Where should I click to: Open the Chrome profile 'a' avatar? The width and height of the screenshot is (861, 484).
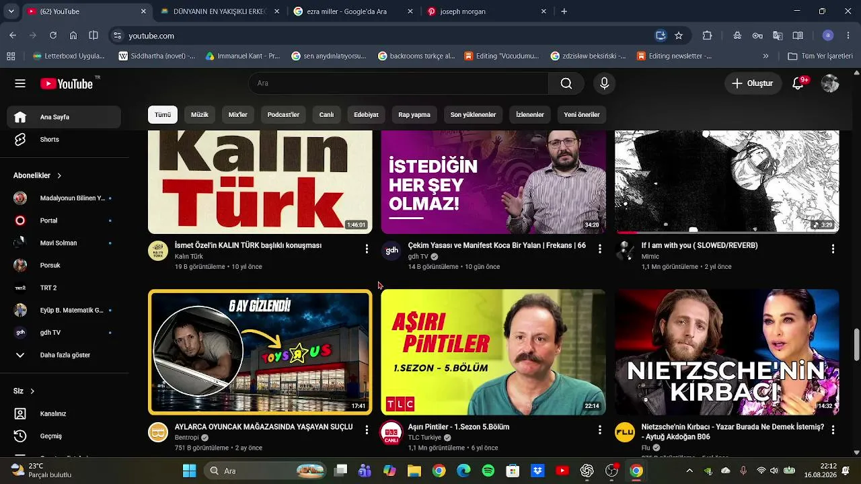coord(828,36)
